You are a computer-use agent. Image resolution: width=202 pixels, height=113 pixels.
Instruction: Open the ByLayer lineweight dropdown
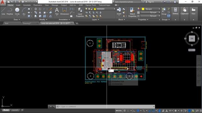pyautogui.click(x=159, y=13)
